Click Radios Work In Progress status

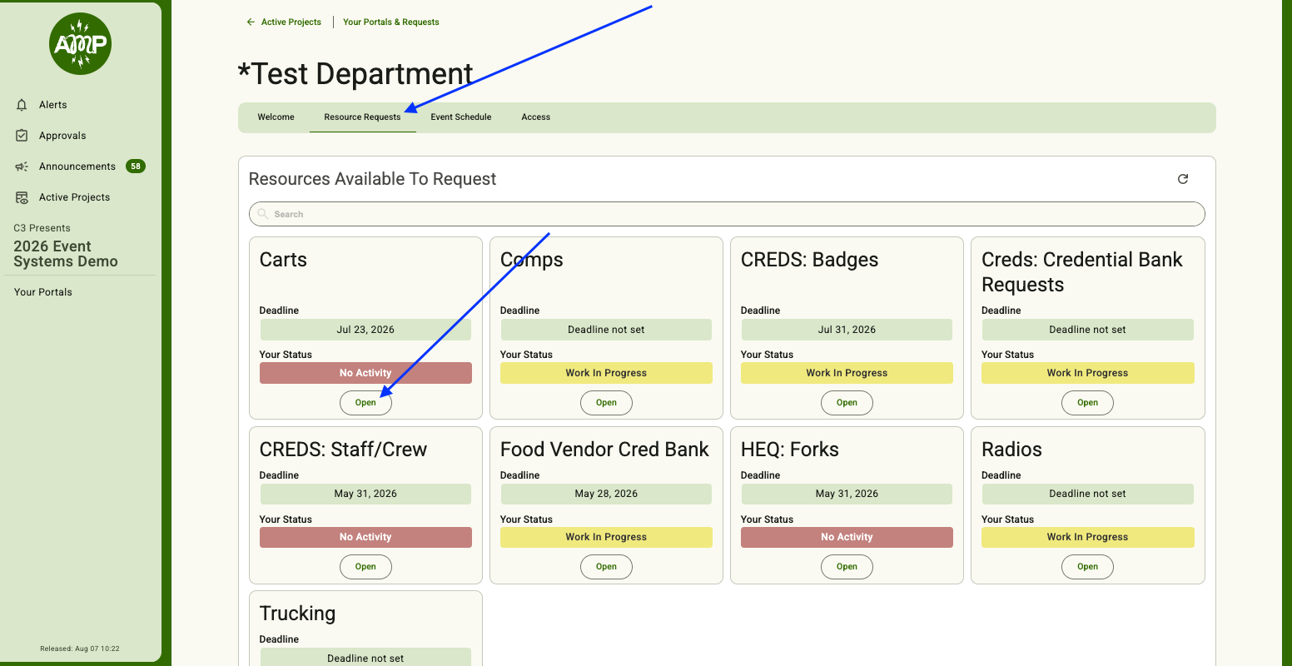coord(1087,537)
